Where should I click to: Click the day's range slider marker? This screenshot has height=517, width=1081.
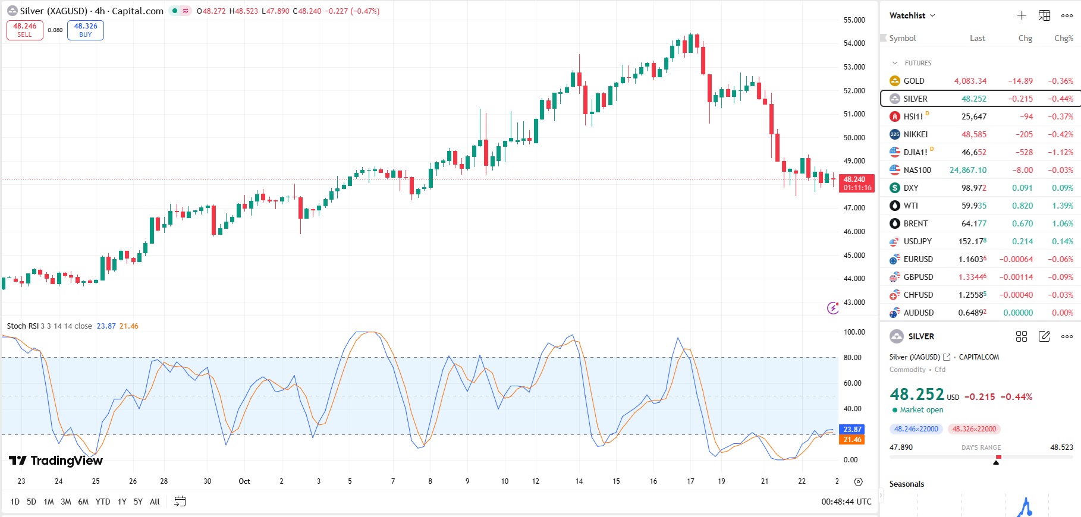point(997,461)
